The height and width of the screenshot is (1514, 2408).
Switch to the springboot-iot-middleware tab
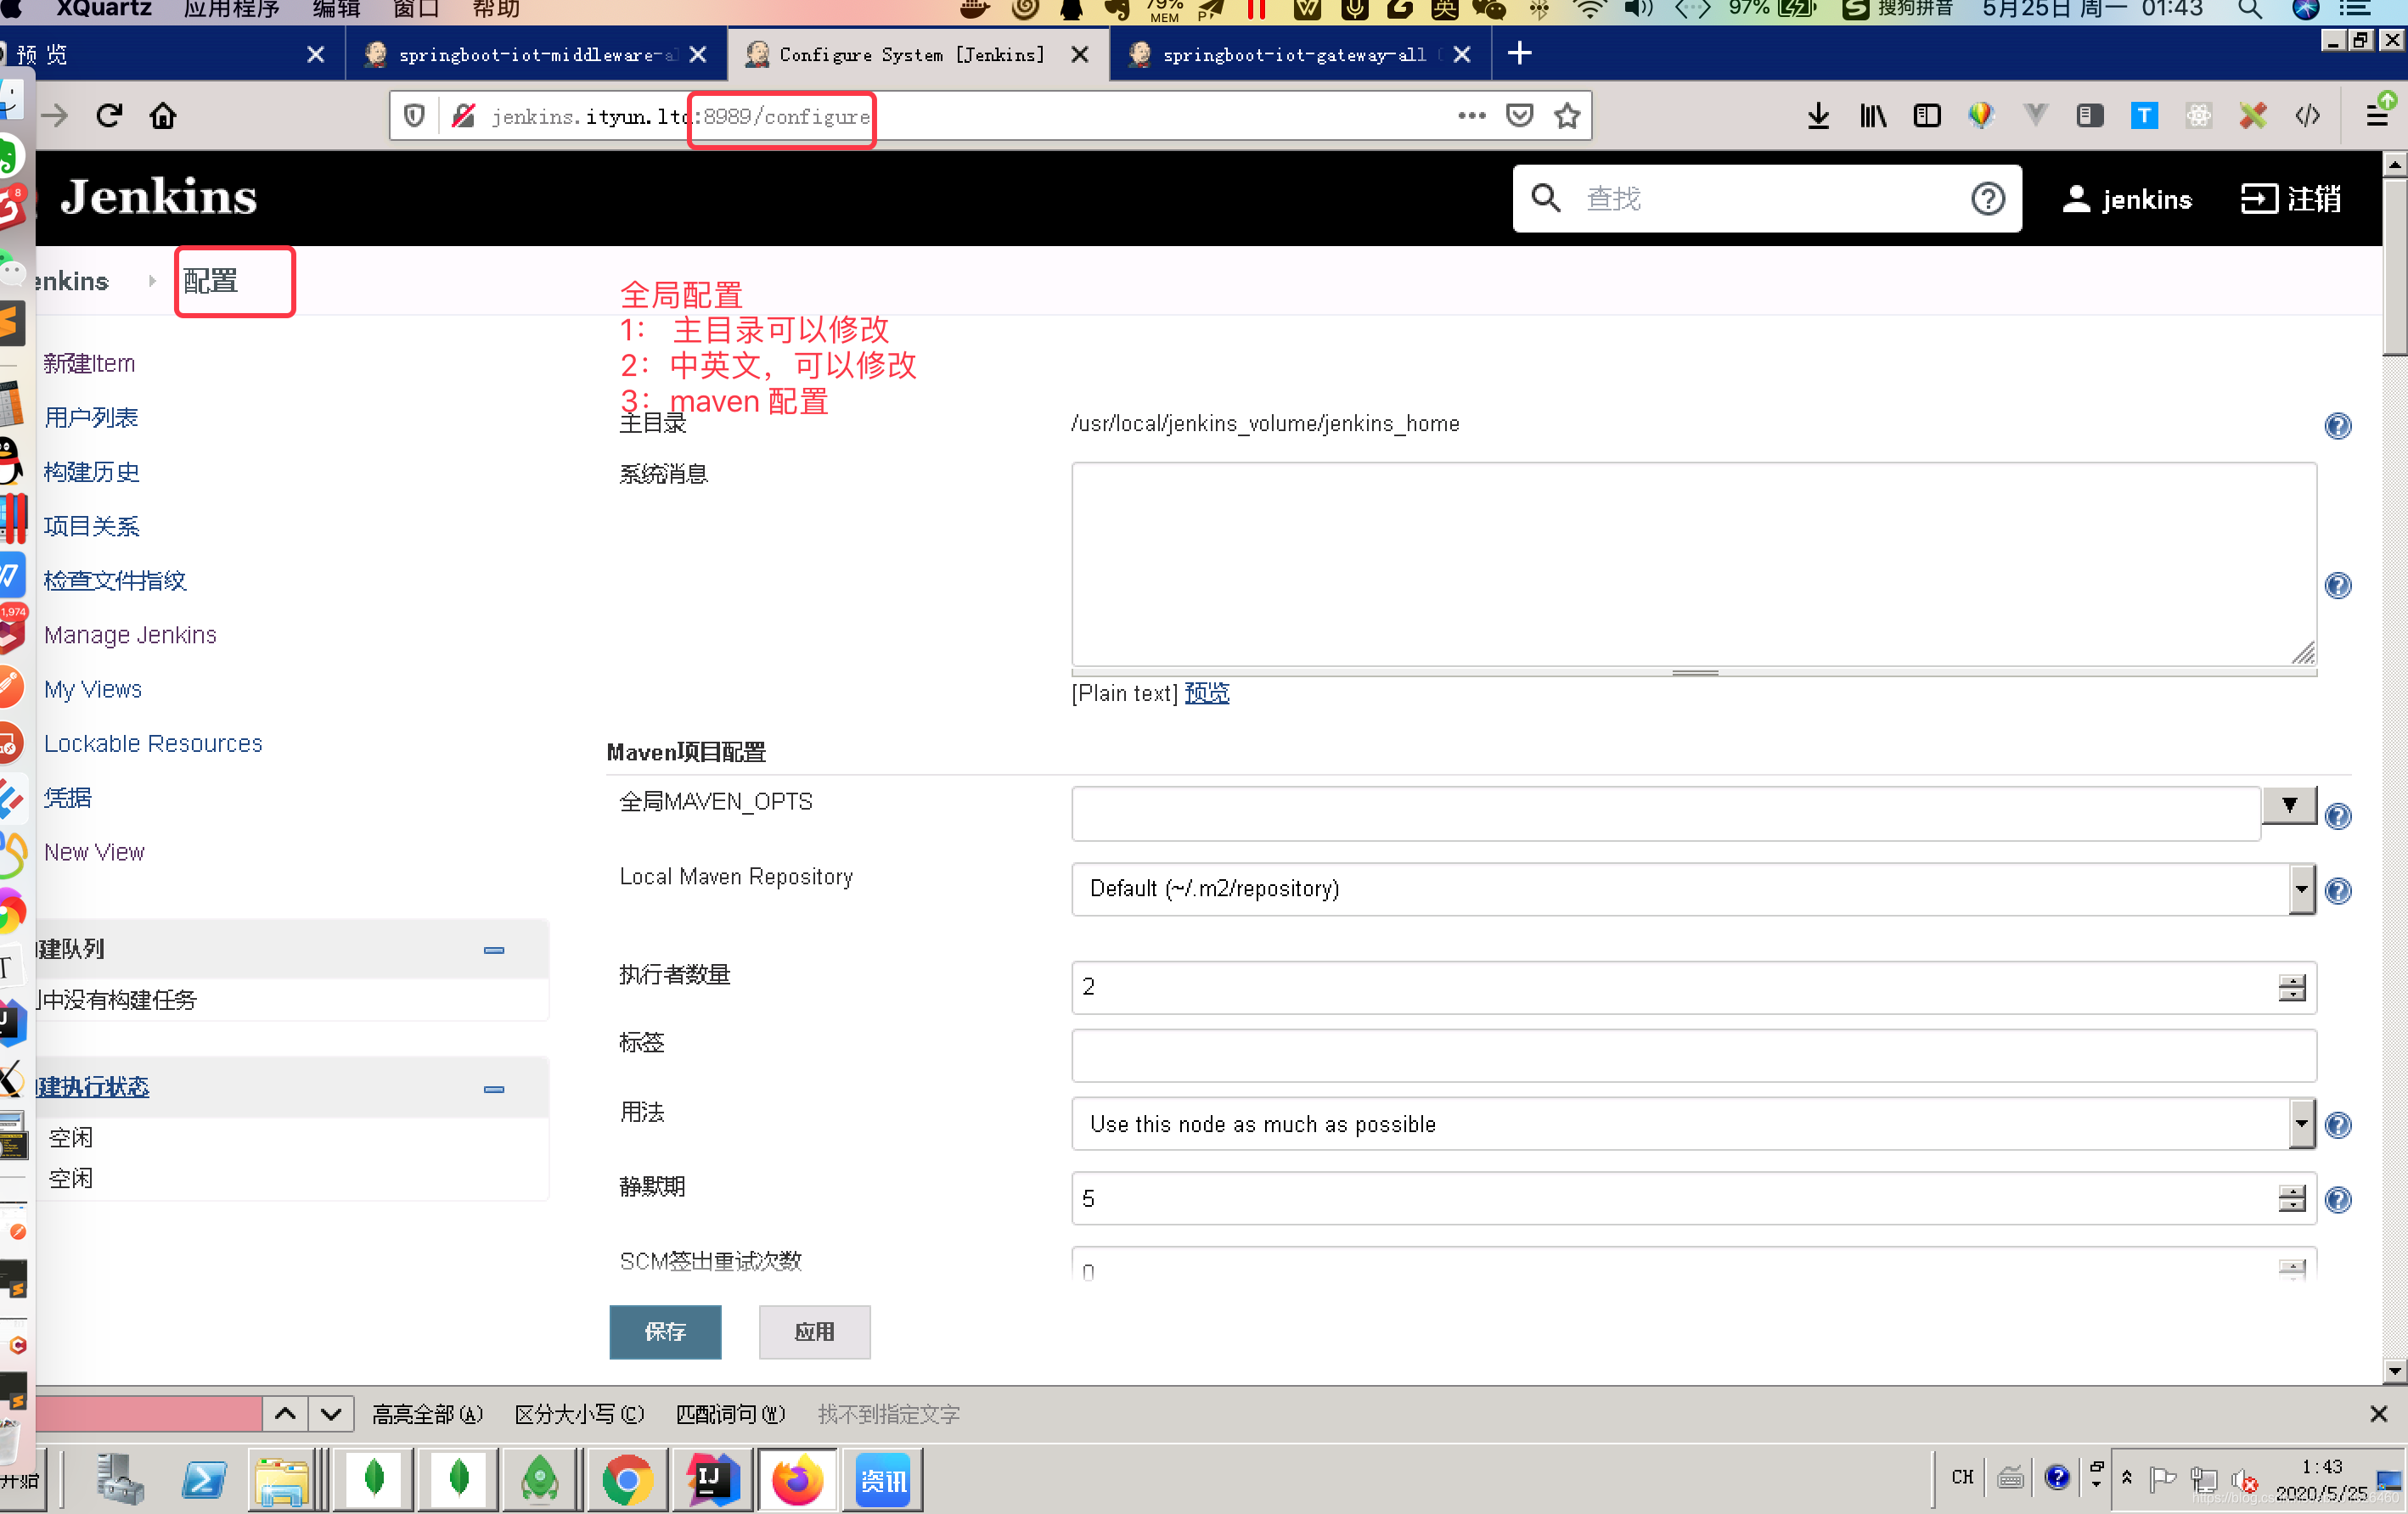(536, 54)
